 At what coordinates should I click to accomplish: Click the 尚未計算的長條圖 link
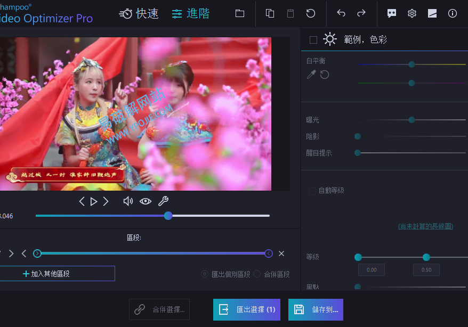coord(425,226)
